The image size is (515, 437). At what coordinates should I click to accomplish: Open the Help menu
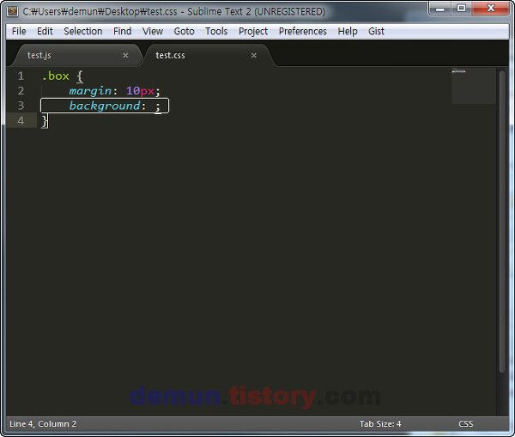pos(348,31)
